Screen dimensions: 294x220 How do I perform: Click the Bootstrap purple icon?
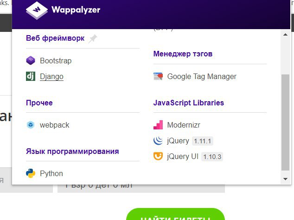tap(31, 61)
